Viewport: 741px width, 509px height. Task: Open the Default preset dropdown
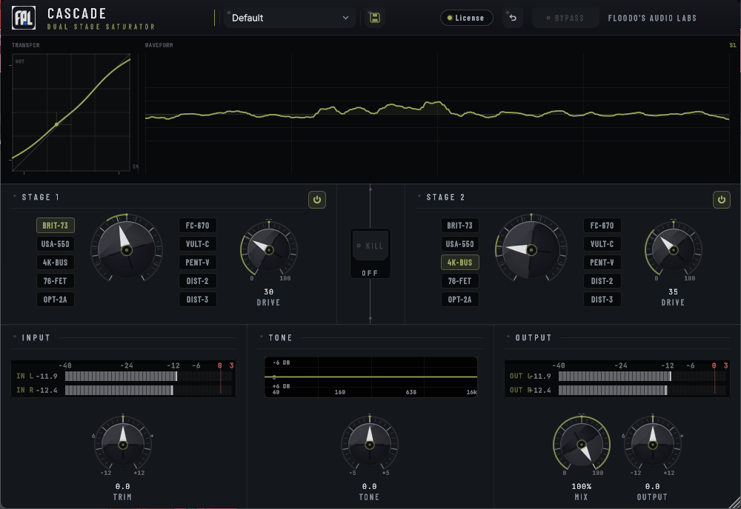(x=289, y=18)
